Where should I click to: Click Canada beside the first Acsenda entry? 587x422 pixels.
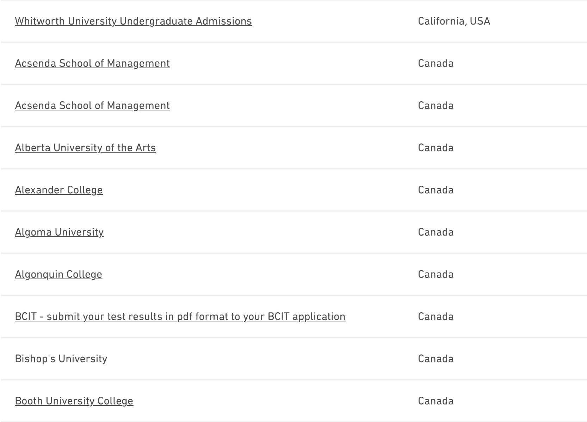pos(435,63)
